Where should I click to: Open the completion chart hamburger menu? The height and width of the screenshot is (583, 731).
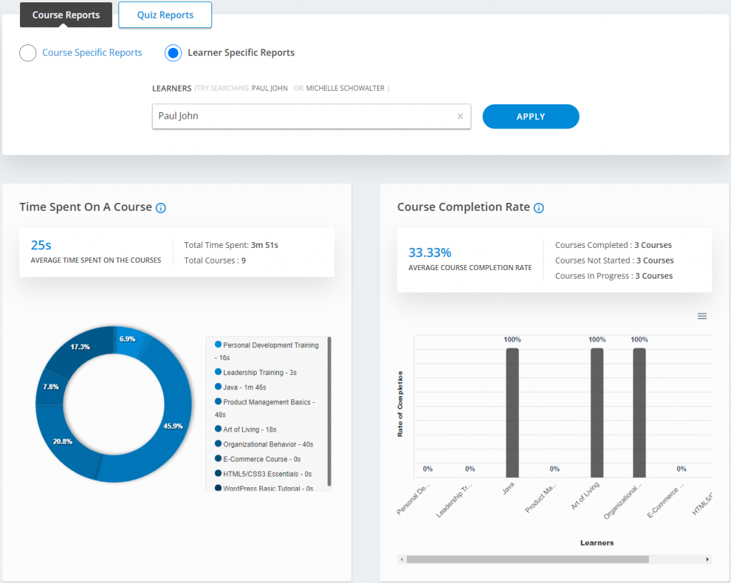pos(702,317)
